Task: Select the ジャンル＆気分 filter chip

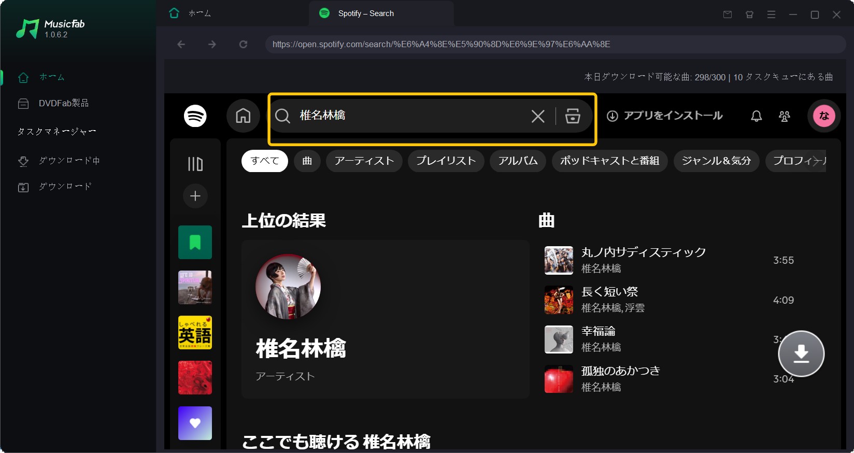Action: pyautogui.click(x=717, y=161)
